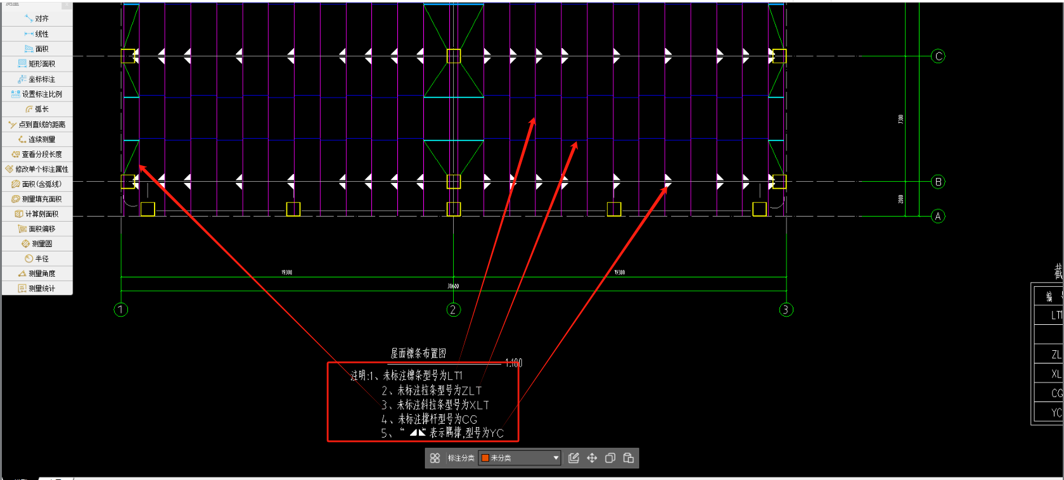Choose 测量角度 angle measurement

pos(37,274)
